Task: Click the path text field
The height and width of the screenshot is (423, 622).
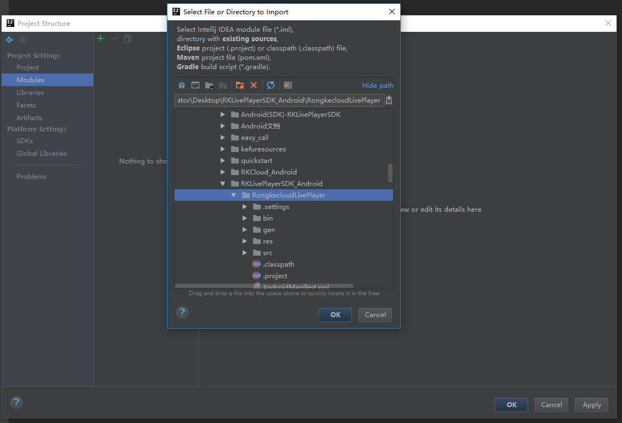Action: pyautogui.click(x=279, y=100)
